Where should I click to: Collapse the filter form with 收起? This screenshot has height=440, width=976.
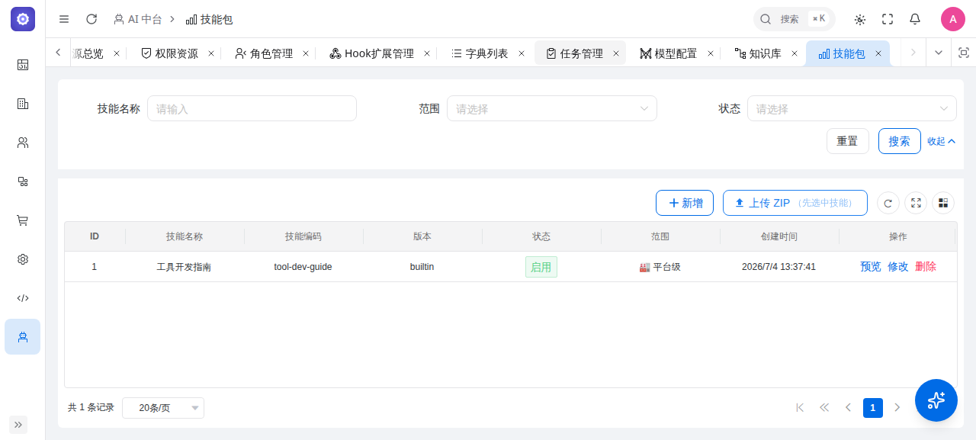tap(942, 141)
